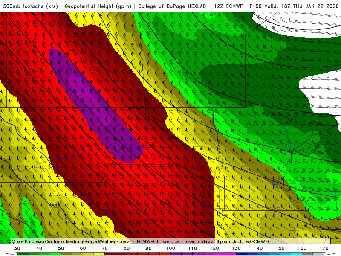This screenshot has width=341, height=256.
Task: Click the 'Geopotential Height (gpm)' header label
Action: point(98,6)
